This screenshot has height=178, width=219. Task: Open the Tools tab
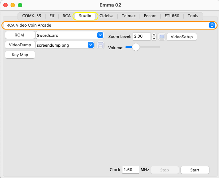coord(193,16)
